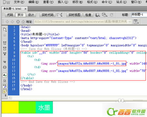Click the select parent tag icon
Image resolution: width=147 pixels, height=117 pixels.
[x=5, y=62]
